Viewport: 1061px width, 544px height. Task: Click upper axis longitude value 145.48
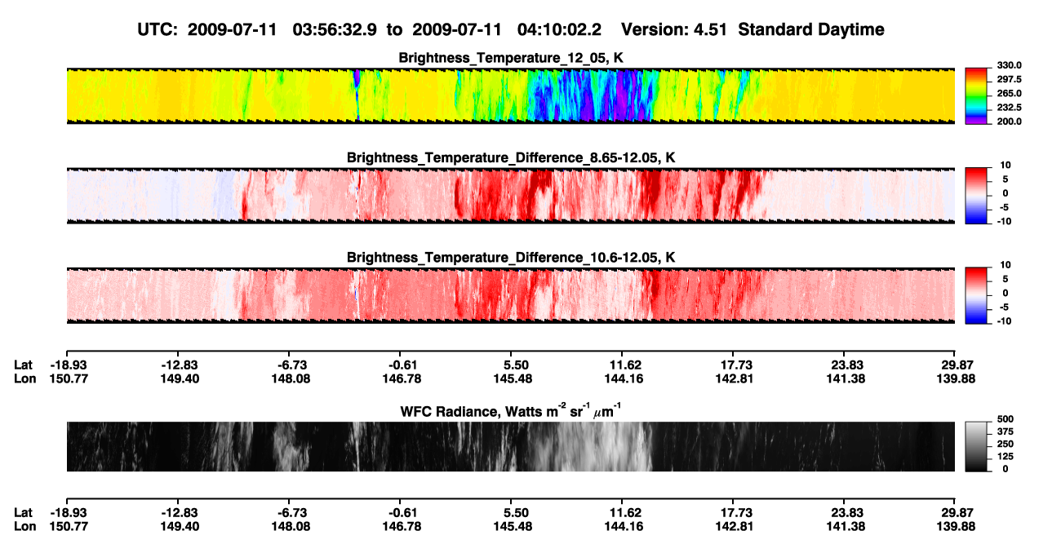[x=513, y=379]
